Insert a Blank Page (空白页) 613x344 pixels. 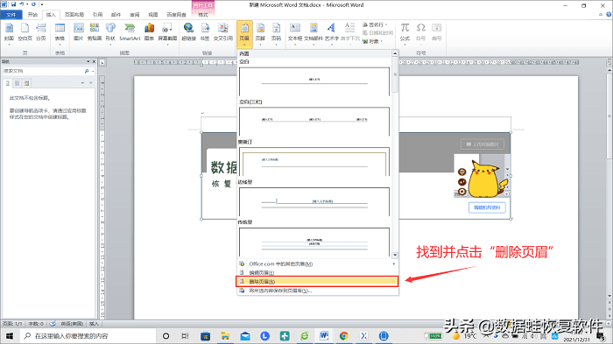pyautogui.click(x=25, y=32)
